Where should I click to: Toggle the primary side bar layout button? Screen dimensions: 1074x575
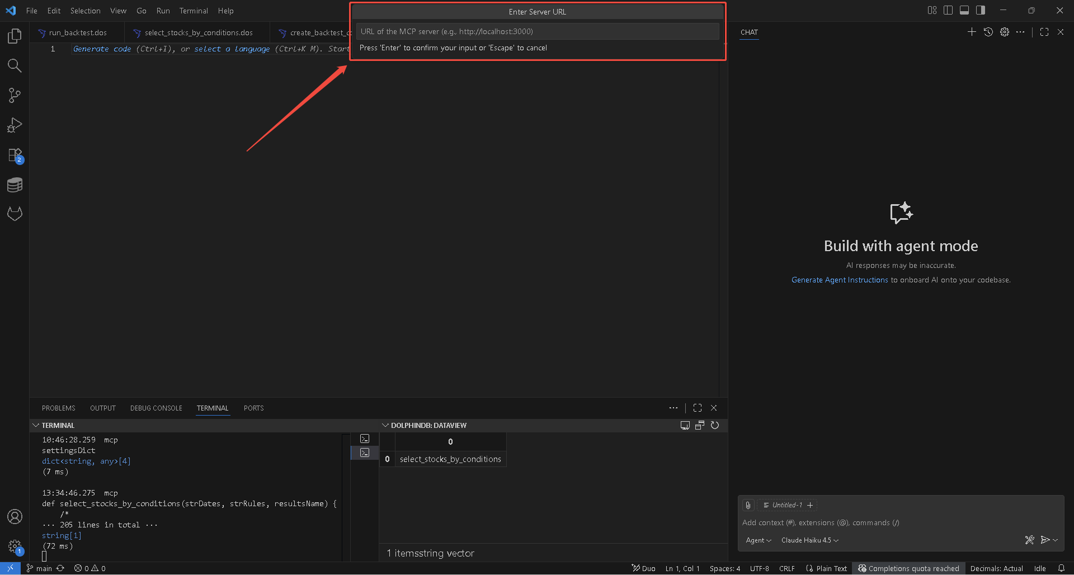pos(948,11)
